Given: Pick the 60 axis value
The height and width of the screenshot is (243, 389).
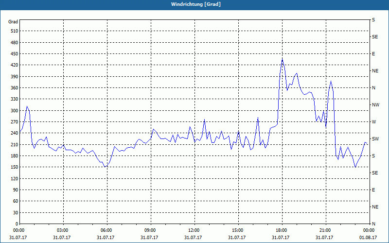Looking at the screenshot, I should (x=16, y=201).
